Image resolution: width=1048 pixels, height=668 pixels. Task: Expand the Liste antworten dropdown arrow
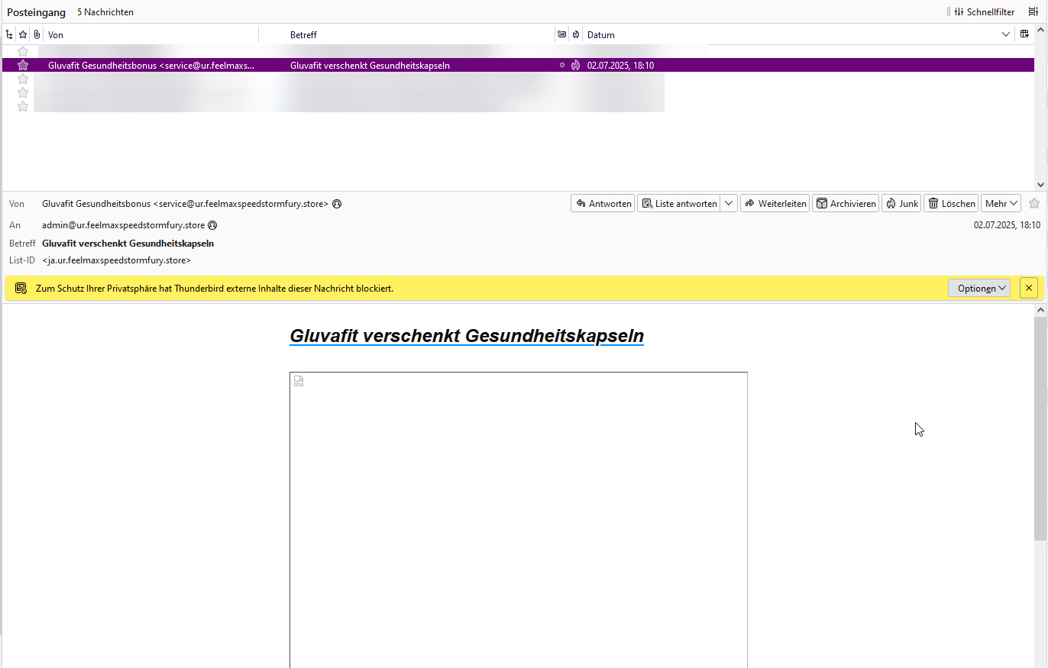click(729, 203)
